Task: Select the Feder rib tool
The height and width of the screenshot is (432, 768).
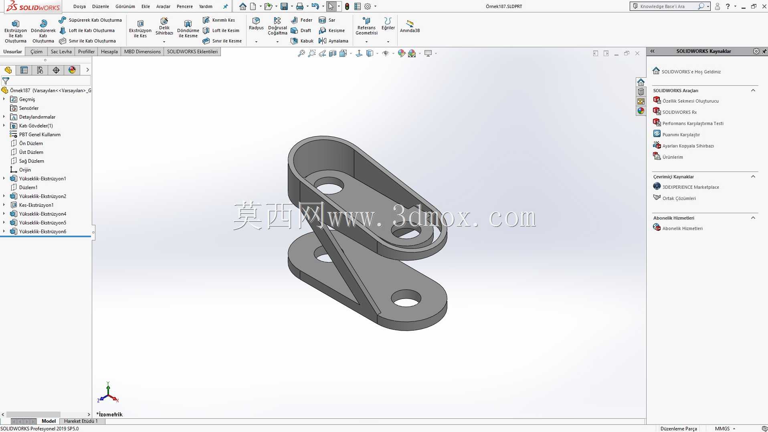Action: tap(302, 20)
